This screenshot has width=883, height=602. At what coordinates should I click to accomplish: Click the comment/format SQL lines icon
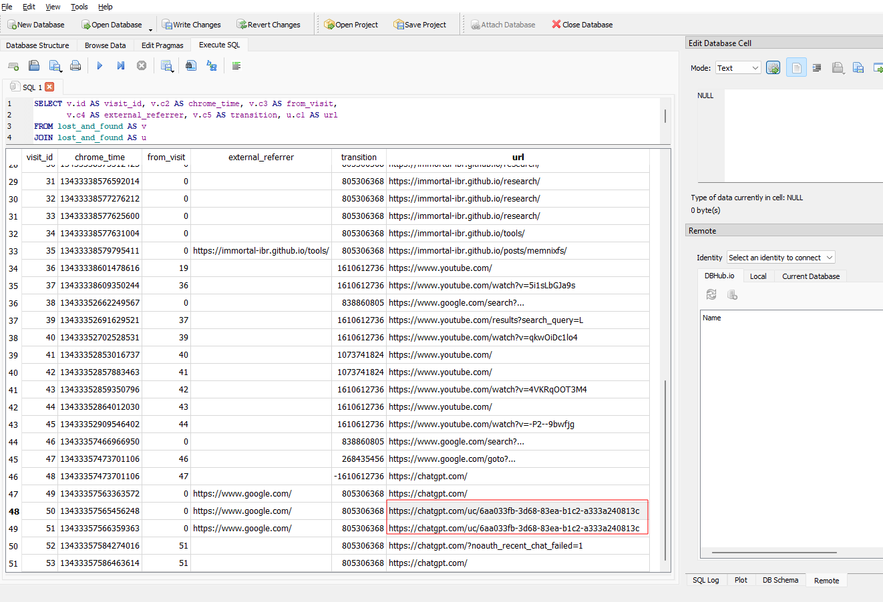pyautogui.click(x=236, y=66)
